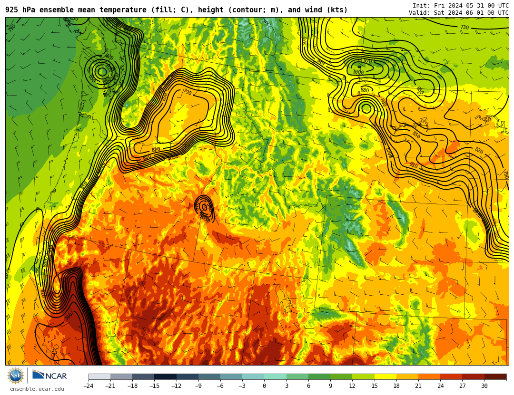Click the yellow colorbar swatch between 15 and 18
The height and width of the screenshot is (395, 514).
pyautogui.click(x=385, y=376)
